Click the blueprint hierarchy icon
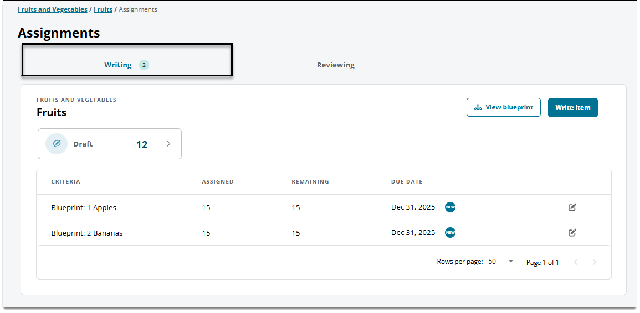This screenshot has width=640, height=313. click(478, 108)
